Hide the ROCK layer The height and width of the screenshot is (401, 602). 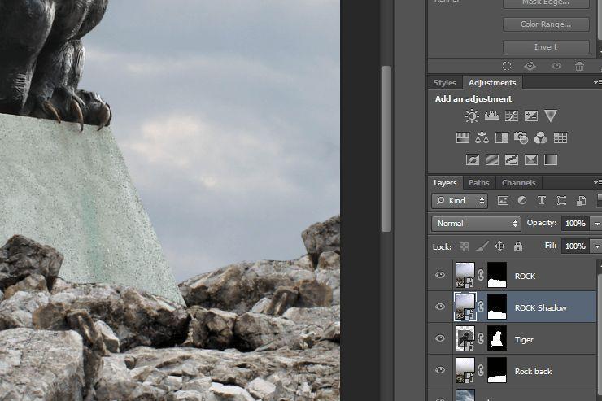(x=440, y=276)
